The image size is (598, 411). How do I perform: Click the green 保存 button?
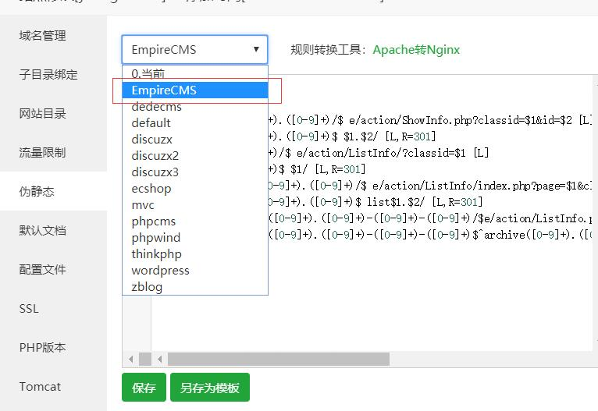[144, 388]
